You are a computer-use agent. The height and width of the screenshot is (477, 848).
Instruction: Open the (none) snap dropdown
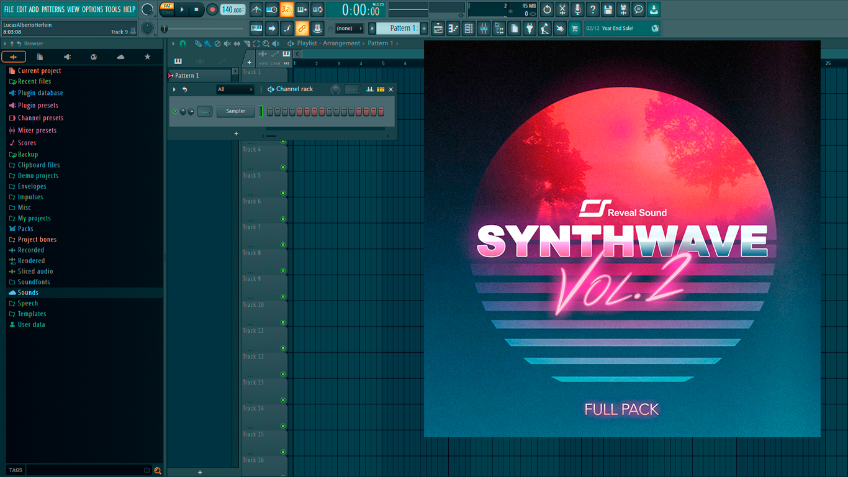pyautogui.click(x=349, y=28)
